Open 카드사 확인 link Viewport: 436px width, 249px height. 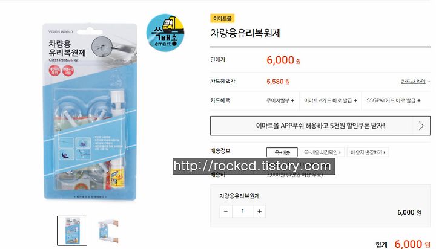(415, 82)
